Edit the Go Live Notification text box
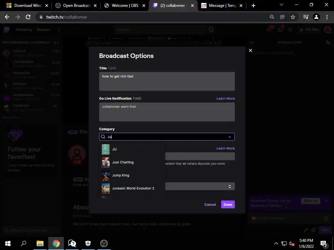The image size is (334, 250). click(167, 112)
